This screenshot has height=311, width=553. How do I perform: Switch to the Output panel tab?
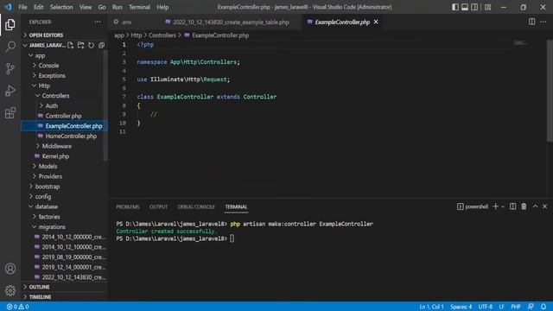tap(158, 207)
